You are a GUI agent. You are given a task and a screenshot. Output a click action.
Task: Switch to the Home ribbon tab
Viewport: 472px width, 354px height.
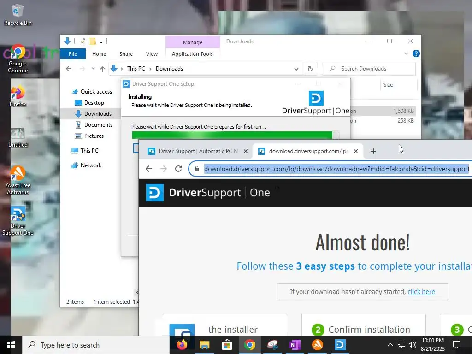tap(99, 54)
